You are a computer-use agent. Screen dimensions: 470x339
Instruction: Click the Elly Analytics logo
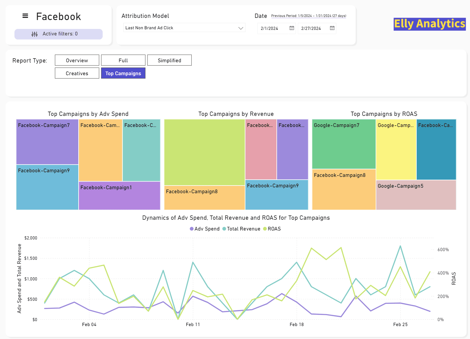(x=429, y=24)
